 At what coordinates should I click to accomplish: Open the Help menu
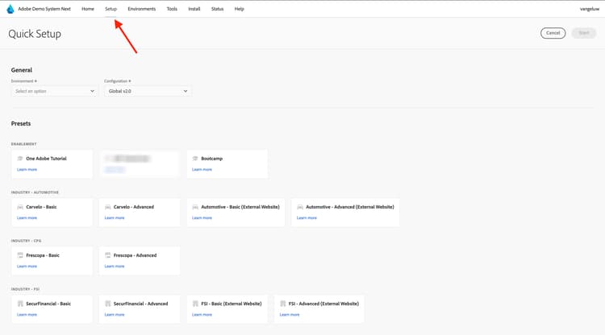point(240,9)
